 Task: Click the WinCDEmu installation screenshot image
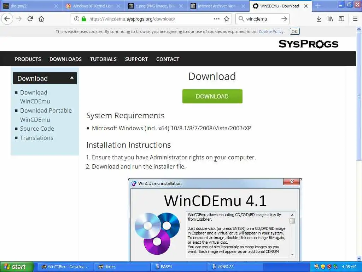click(215, 220)
